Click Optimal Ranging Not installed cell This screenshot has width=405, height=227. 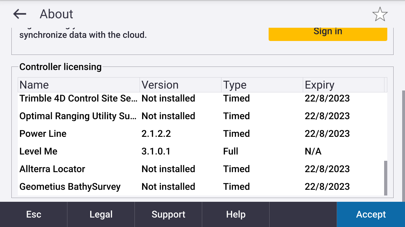click(x=168, y=116)
